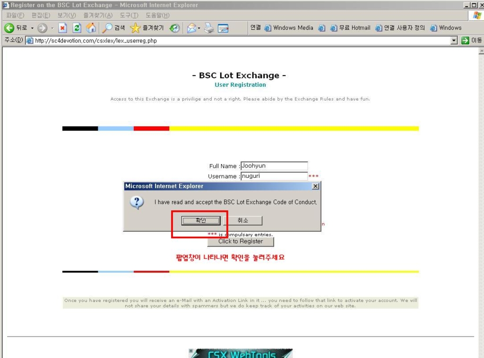Screen dimensions: 484x358
Task: Open the History clock toolbar icon
Action: [x=175, y=28]
